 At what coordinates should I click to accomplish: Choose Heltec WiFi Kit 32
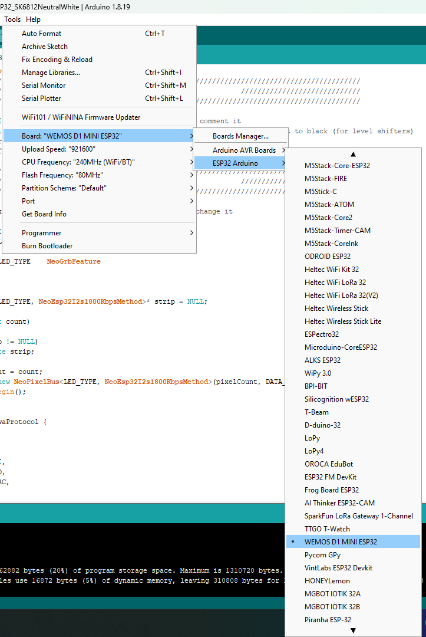353,270
